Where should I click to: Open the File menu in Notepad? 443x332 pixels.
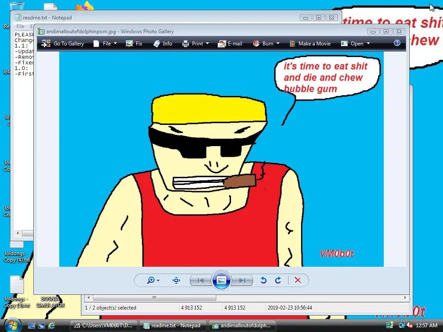[20, 26]
